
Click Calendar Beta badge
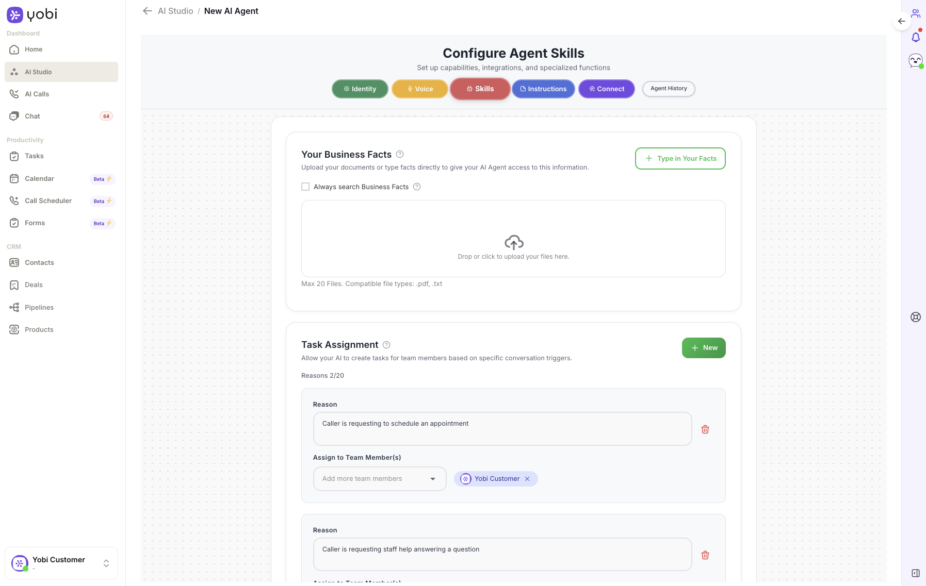coord(103,179)
